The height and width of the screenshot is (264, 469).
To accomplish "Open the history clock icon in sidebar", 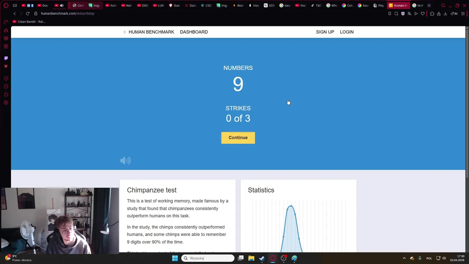I will point(6,87).
